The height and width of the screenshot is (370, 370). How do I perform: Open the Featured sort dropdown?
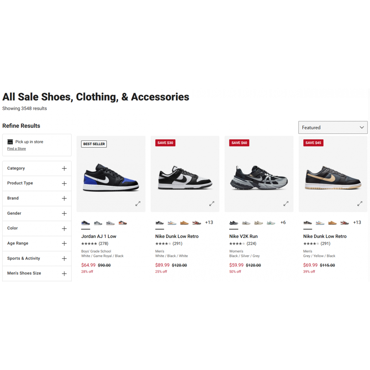[333, 127]
